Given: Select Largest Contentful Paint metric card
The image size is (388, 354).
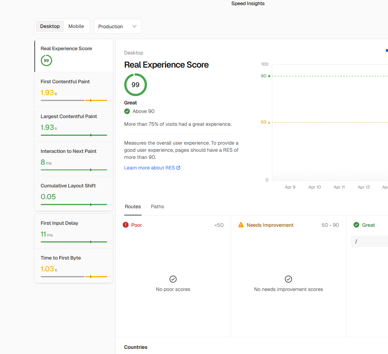Looking at the screenshot, I should 73,124.
